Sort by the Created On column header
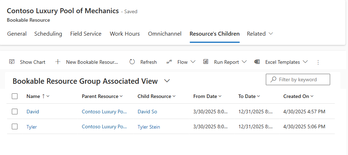 297,96
